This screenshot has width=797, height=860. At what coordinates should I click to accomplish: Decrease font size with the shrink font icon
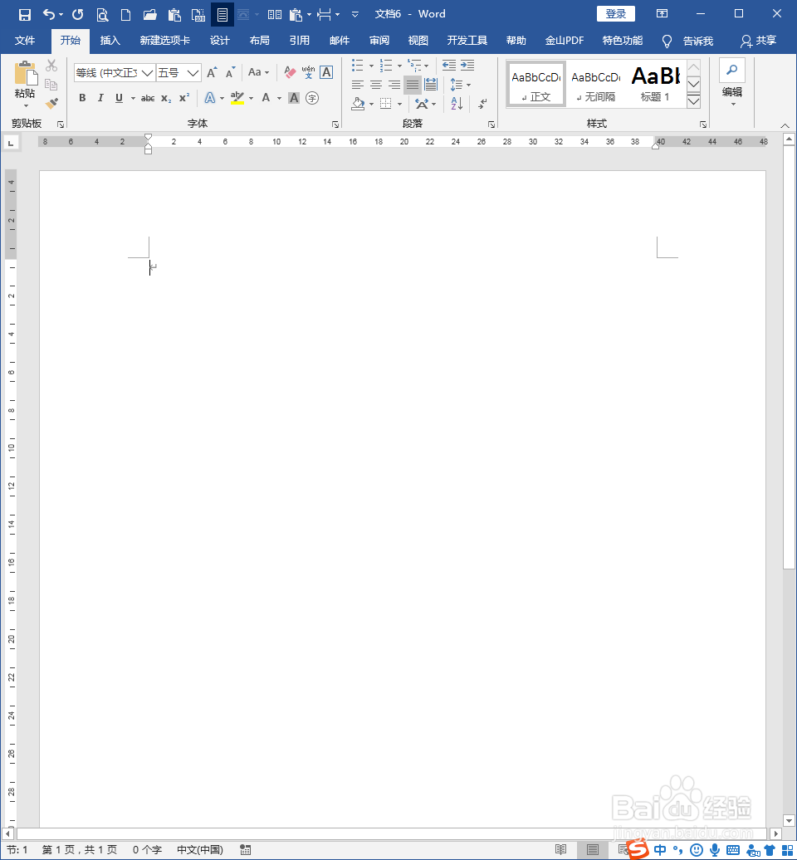click(x=230, y=72)
